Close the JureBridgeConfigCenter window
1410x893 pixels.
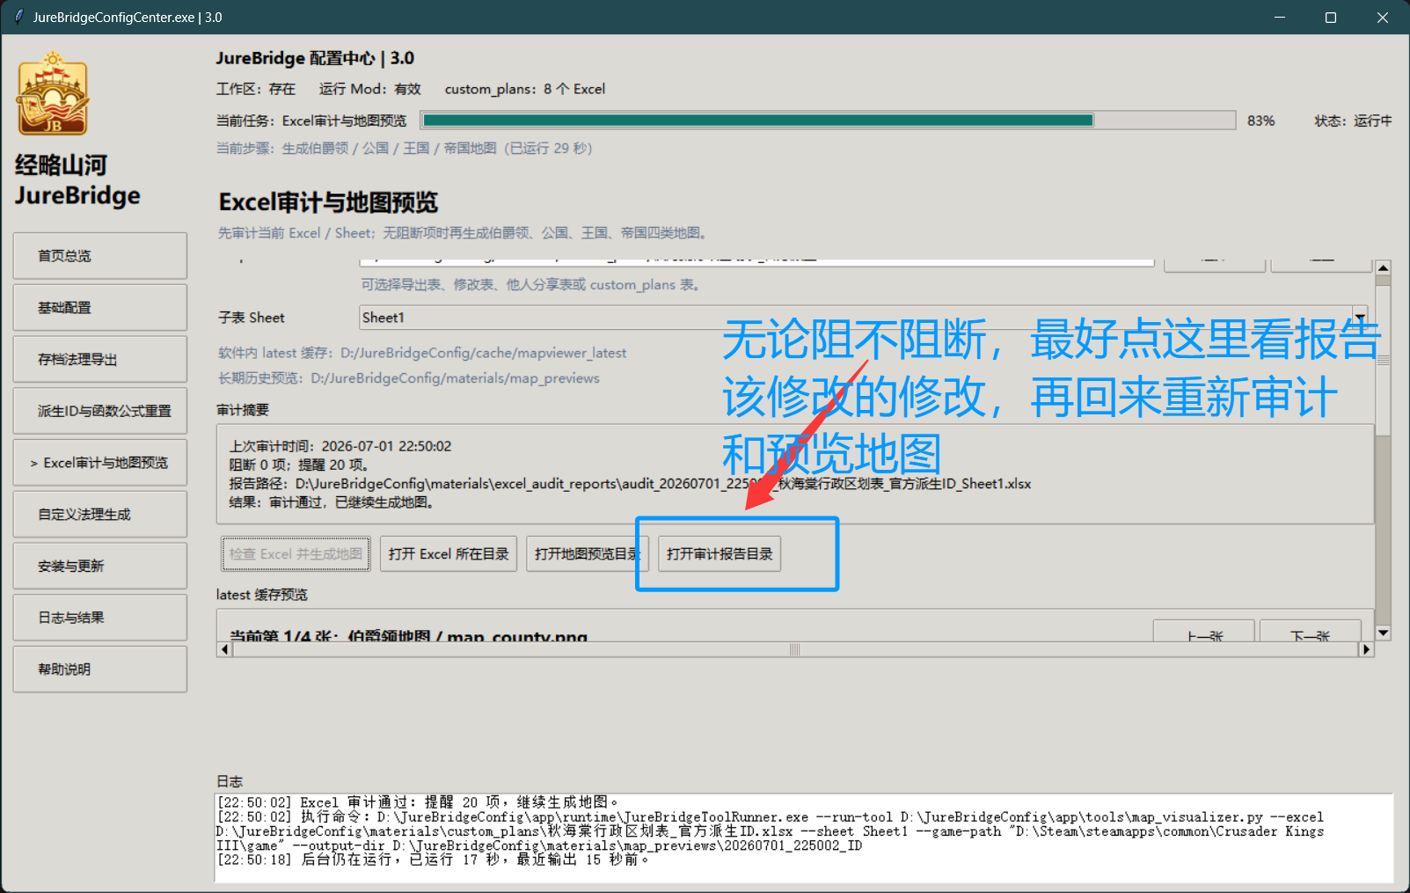click(1383, 18)
